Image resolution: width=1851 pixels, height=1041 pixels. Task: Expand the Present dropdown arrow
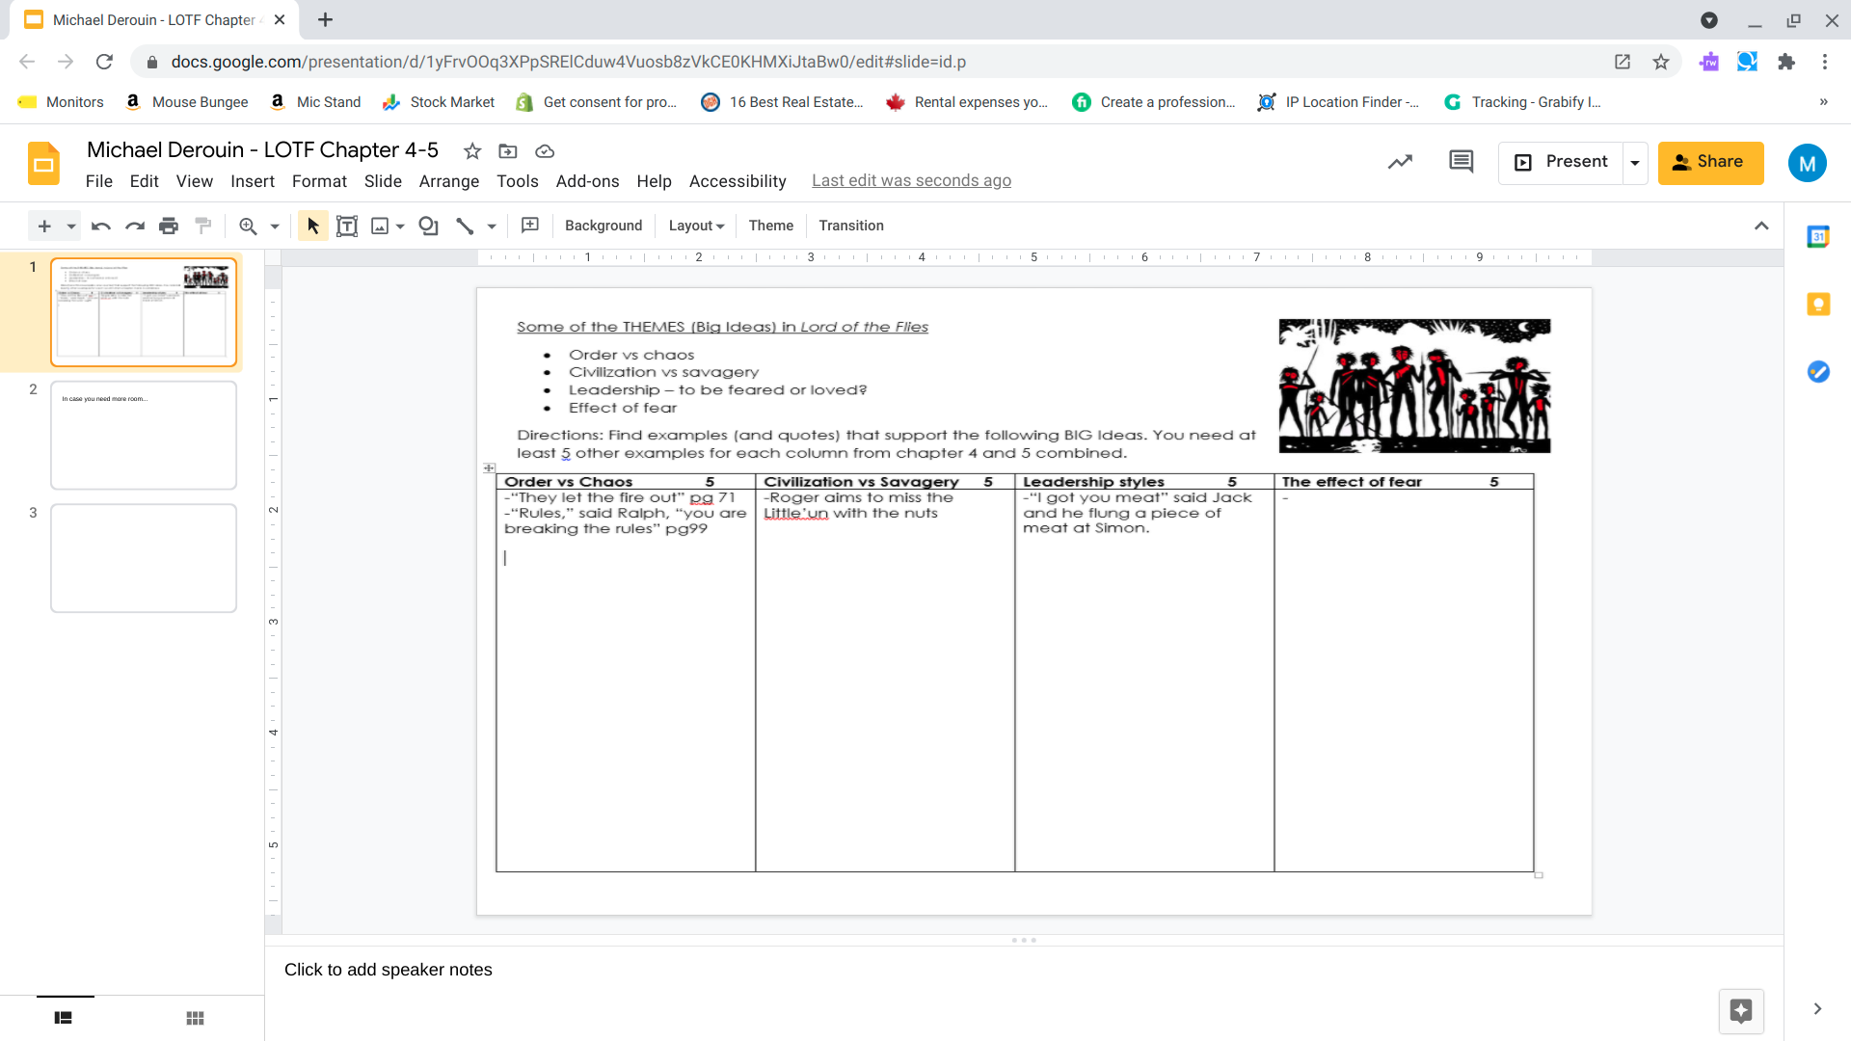[x=1635, y=163]
